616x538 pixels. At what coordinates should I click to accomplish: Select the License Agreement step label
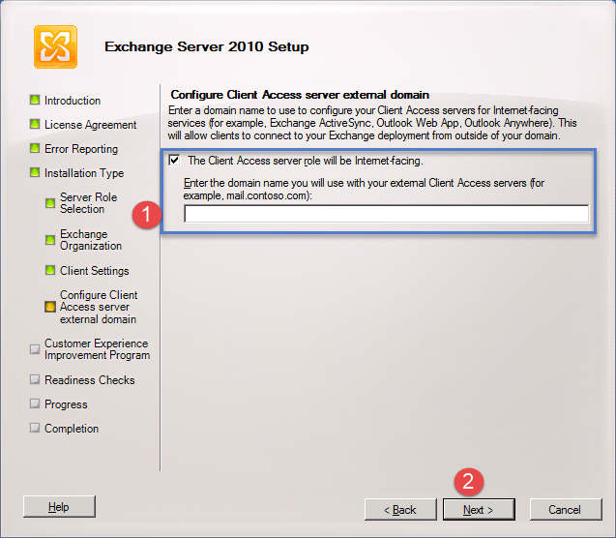tap(90, 125)
